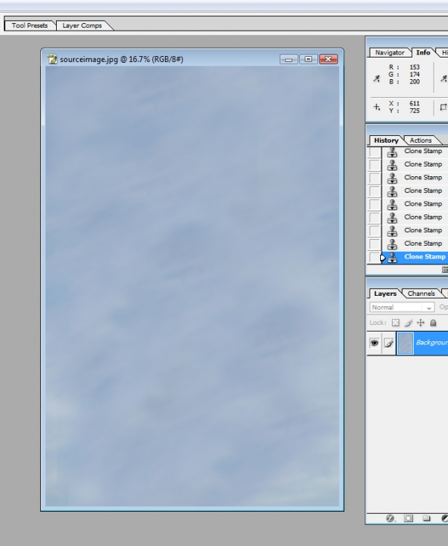Click on the sky image canvas
Screen dimensions: 448x546
tap(192, 286)
